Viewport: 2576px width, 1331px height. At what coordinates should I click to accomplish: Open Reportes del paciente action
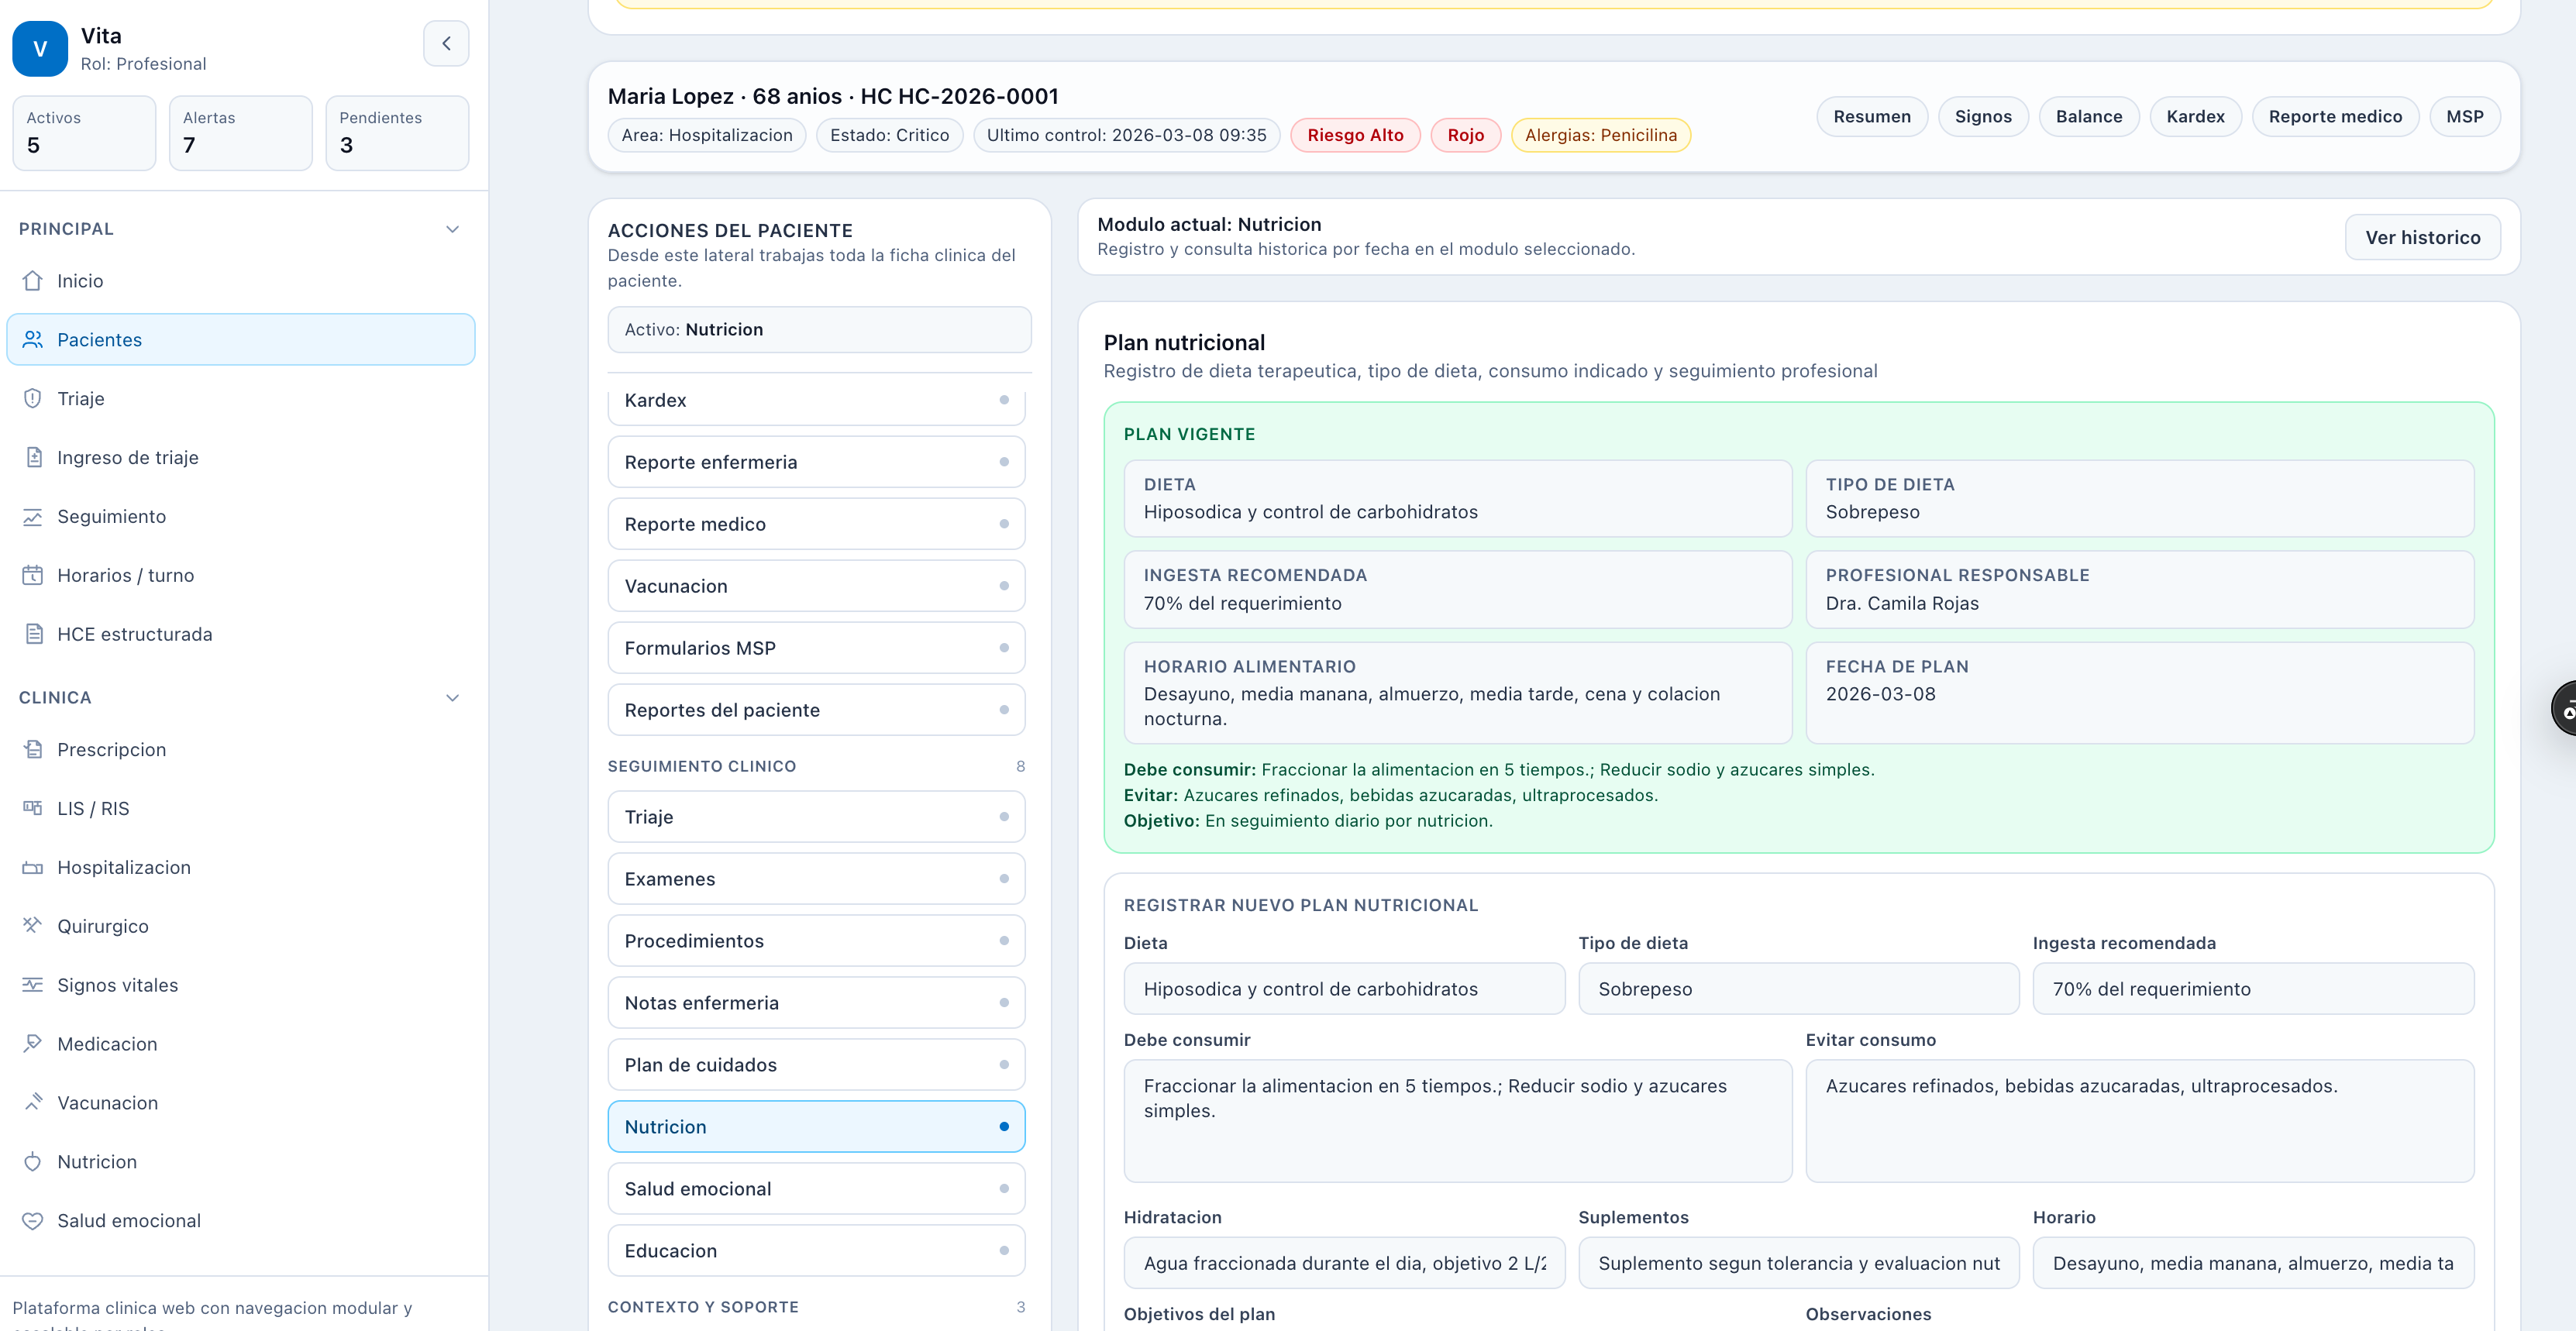click(816, 710)
